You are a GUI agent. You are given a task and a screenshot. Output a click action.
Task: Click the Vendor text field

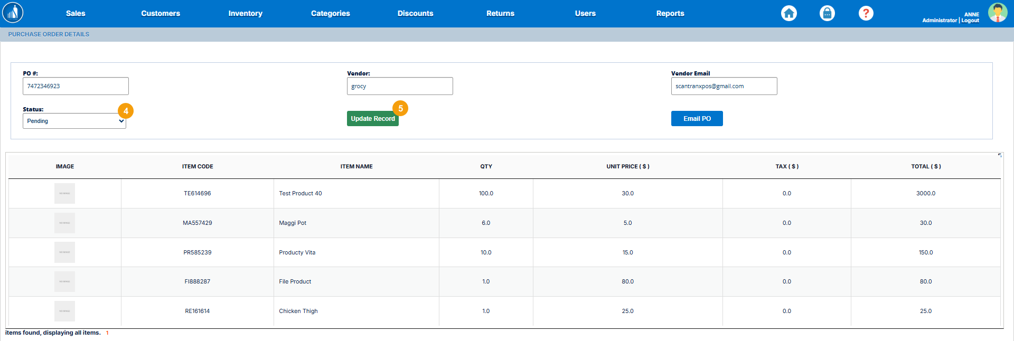(399, 86)
